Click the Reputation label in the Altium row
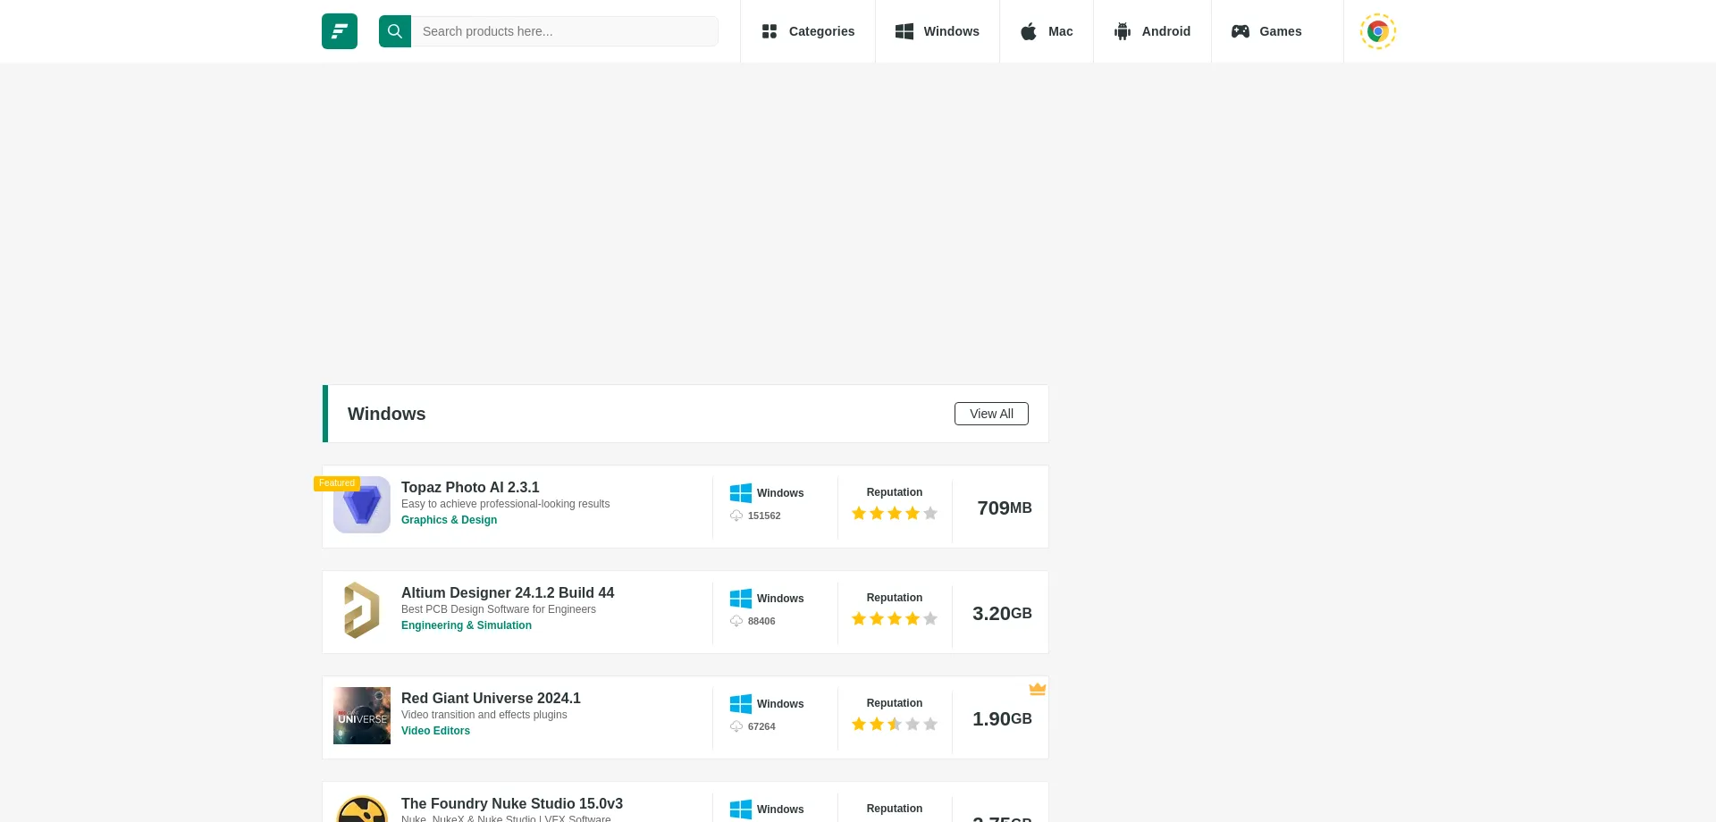1716x822 pixels. [894, 598]
